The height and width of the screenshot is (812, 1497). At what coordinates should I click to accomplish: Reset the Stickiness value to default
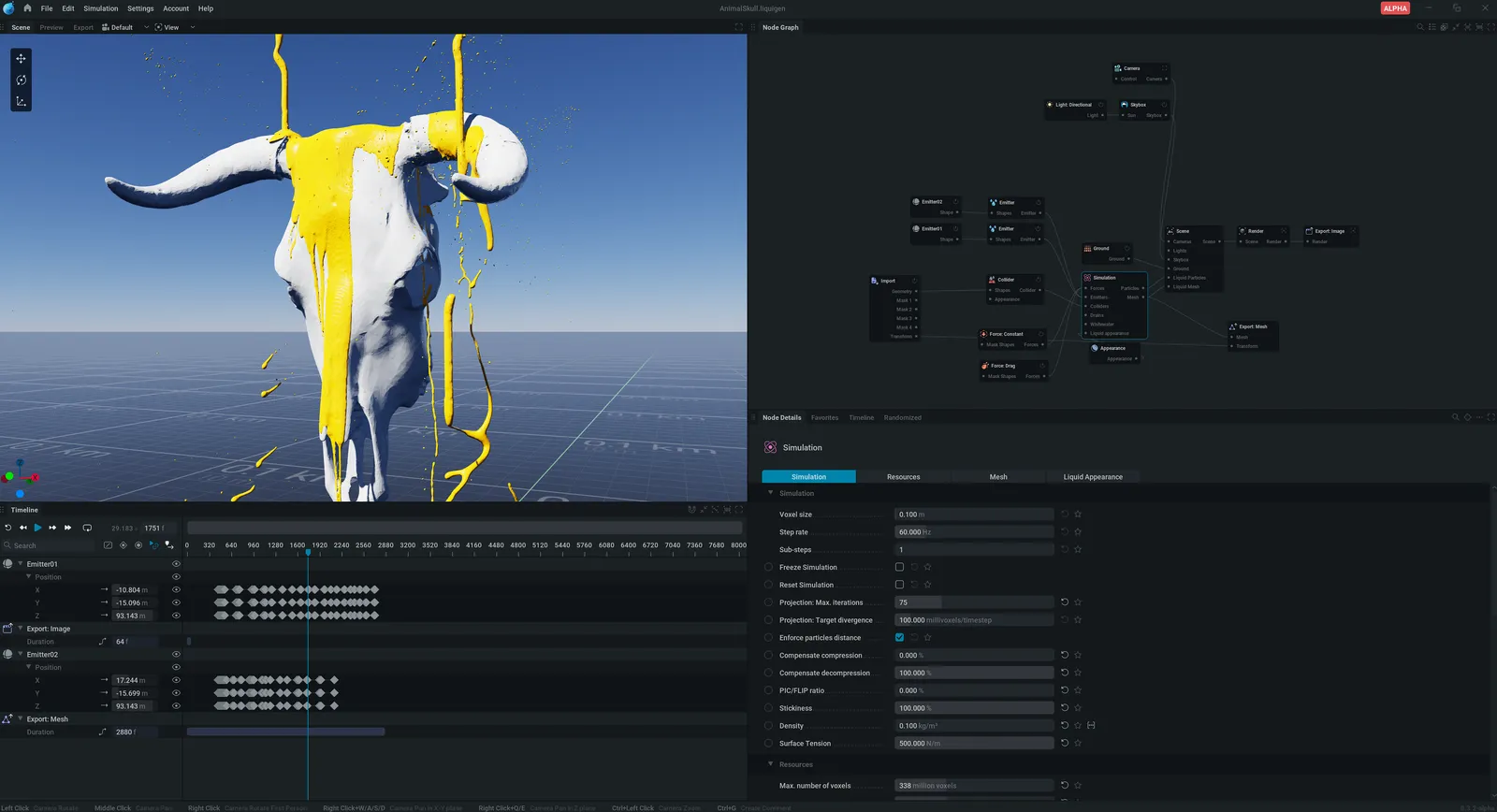click(x=1064, y=708)
